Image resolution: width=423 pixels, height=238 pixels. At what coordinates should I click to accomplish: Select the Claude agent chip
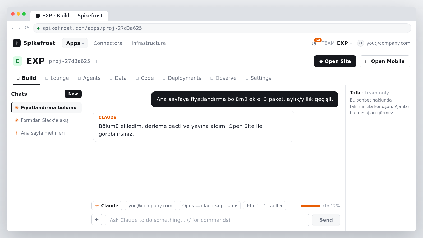pos(107,206)
